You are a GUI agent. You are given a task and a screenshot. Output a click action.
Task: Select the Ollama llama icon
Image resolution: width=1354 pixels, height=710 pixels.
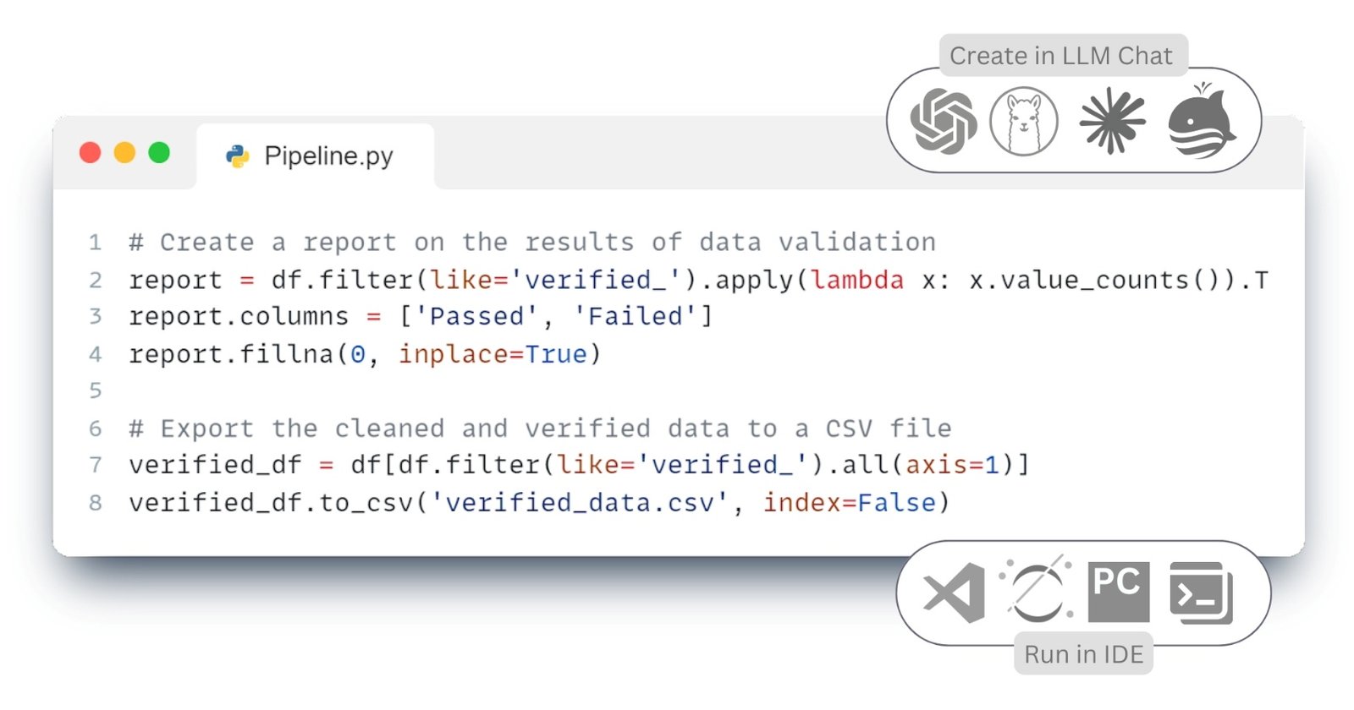[1024, 122]
